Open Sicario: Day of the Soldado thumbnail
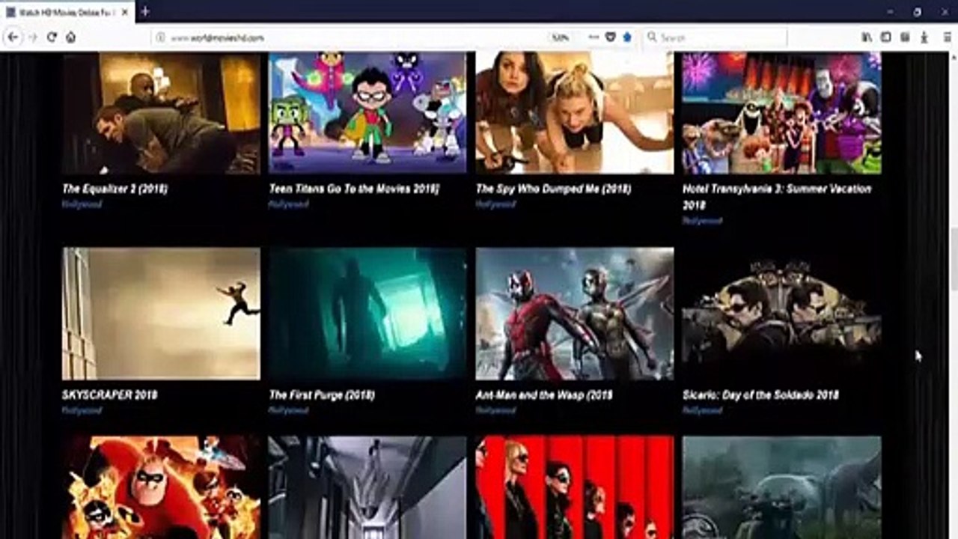 tap(782, 314)
